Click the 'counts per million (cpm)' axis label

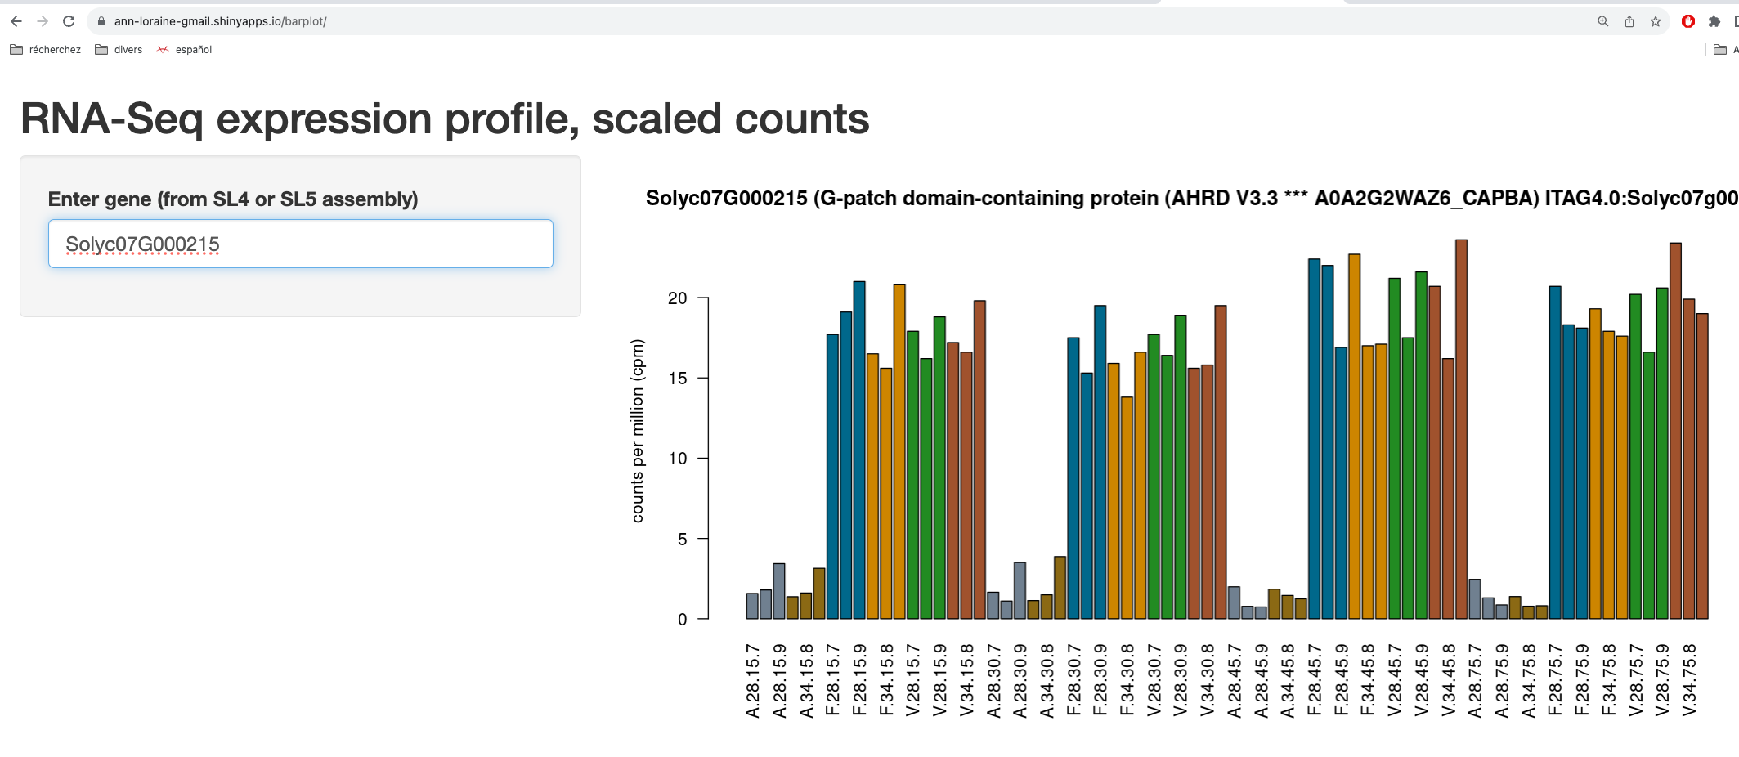(x=638, y=431)
